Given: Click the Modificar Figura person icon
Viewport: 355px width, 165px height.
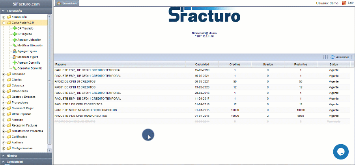Looking at the screenshot, I should click(x=15, y=57).
